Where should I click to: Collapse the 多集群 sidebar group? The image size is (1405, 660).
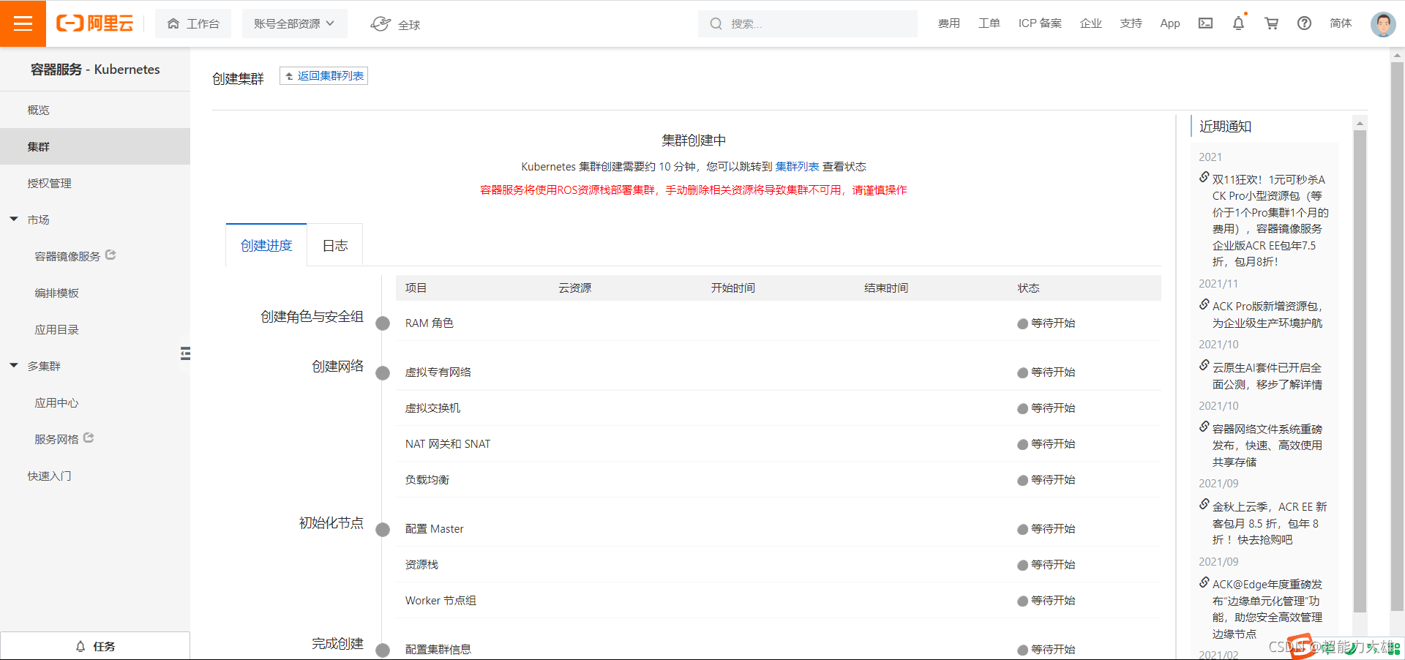point(14,365)
